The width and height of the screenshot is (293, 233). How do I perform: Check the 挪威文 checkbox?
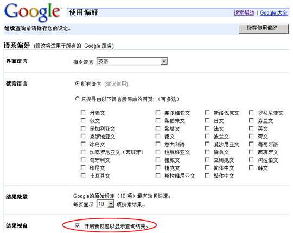[158, 160]
